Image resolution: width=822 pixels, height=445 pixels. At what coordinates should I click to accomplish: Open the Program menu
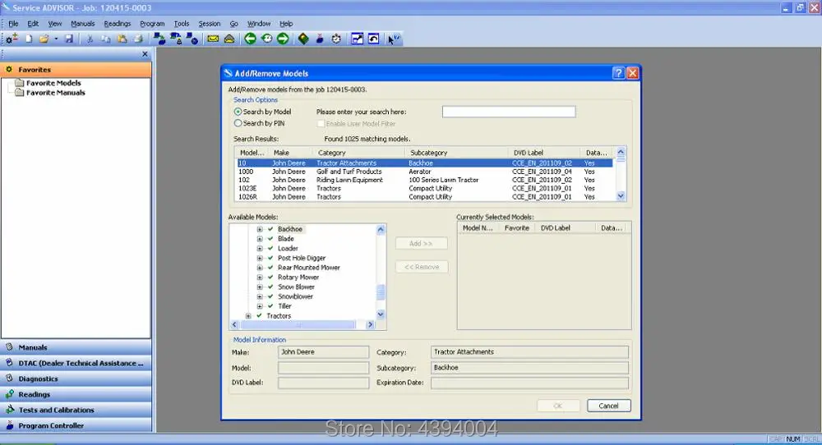(152, 24)
